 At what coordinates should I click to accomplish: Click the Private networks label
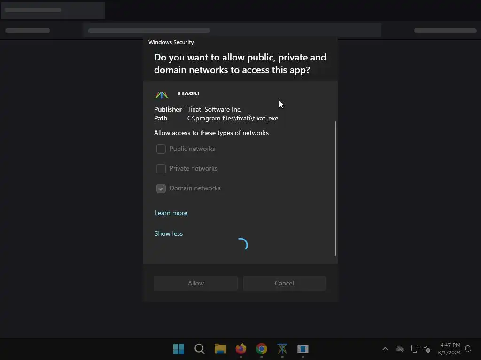(x=193, y=168)
